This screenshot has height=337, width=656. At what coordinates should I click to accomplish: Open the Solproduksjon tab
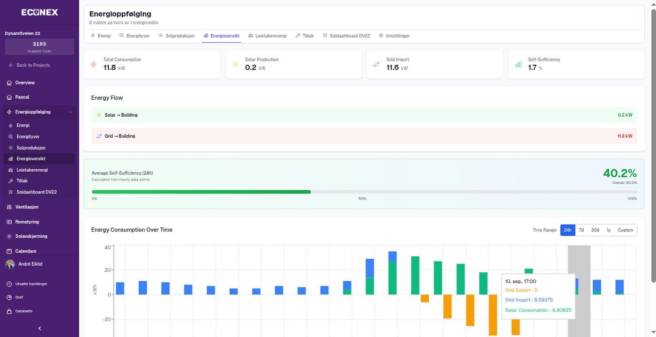click(176, 36)
